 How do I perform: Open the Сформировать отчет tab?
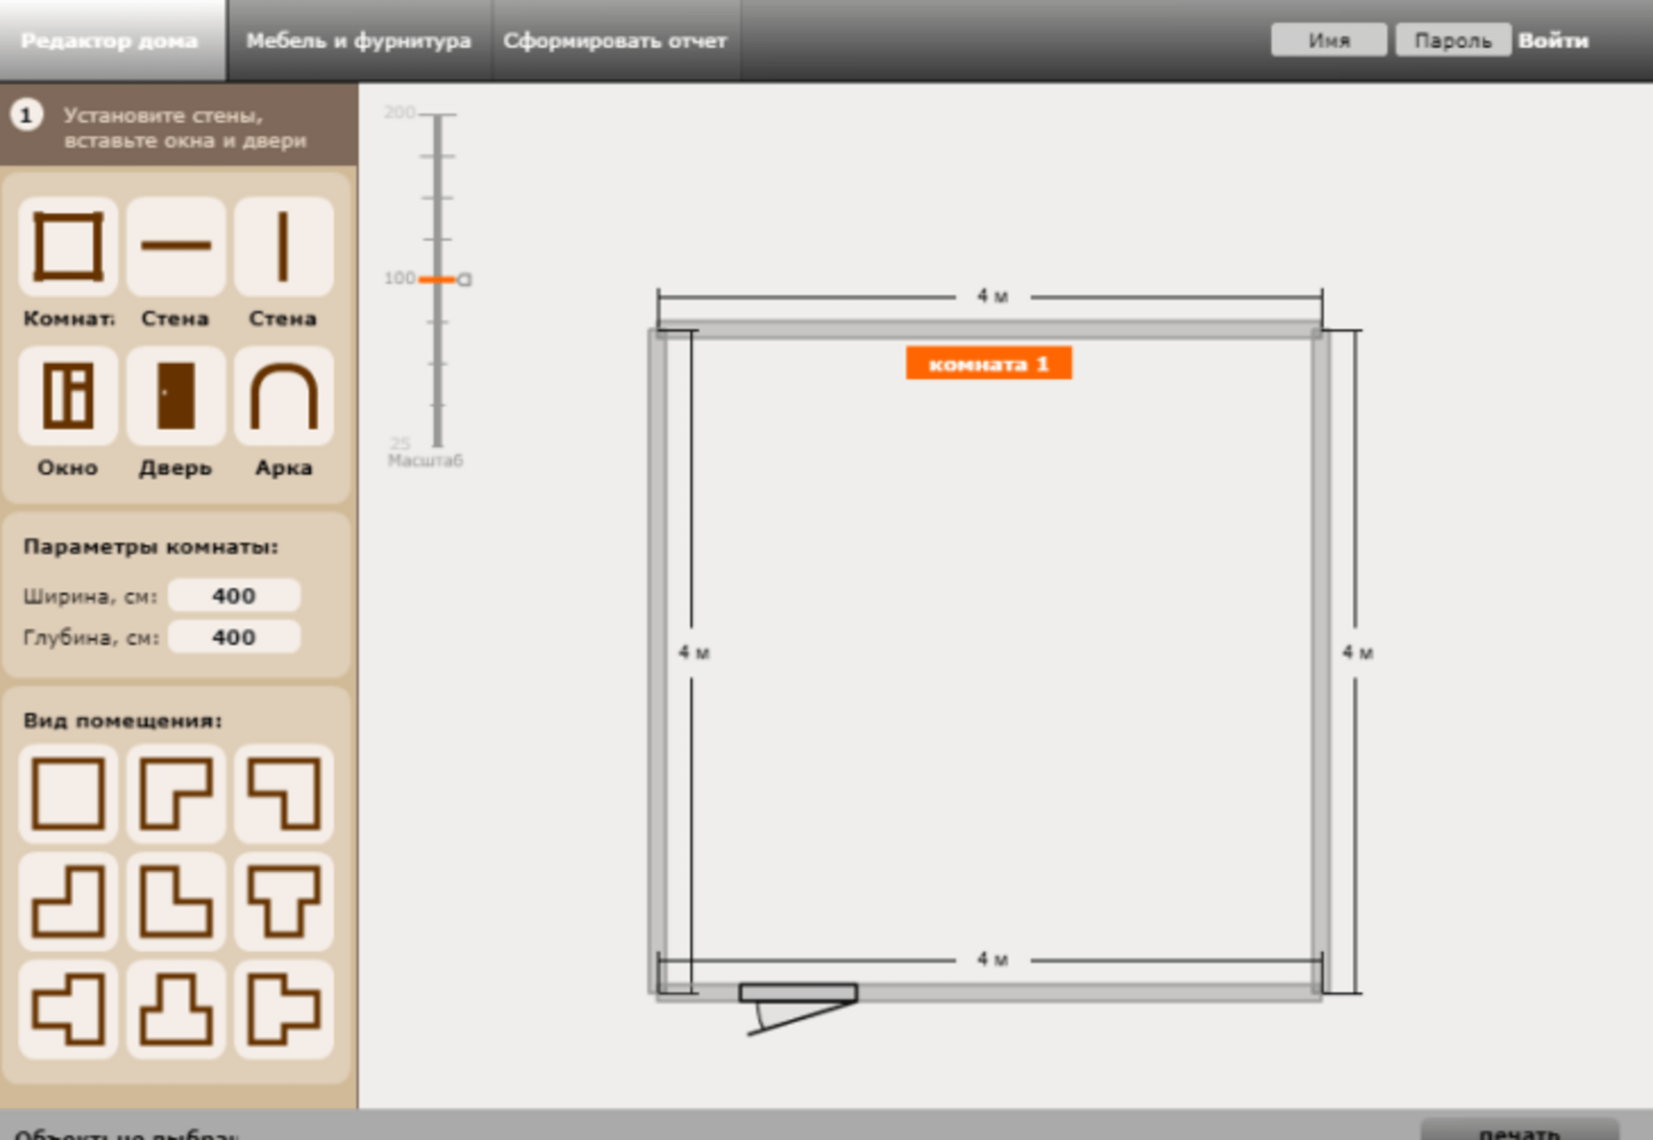pyautogui.click(x=615, y=41)
